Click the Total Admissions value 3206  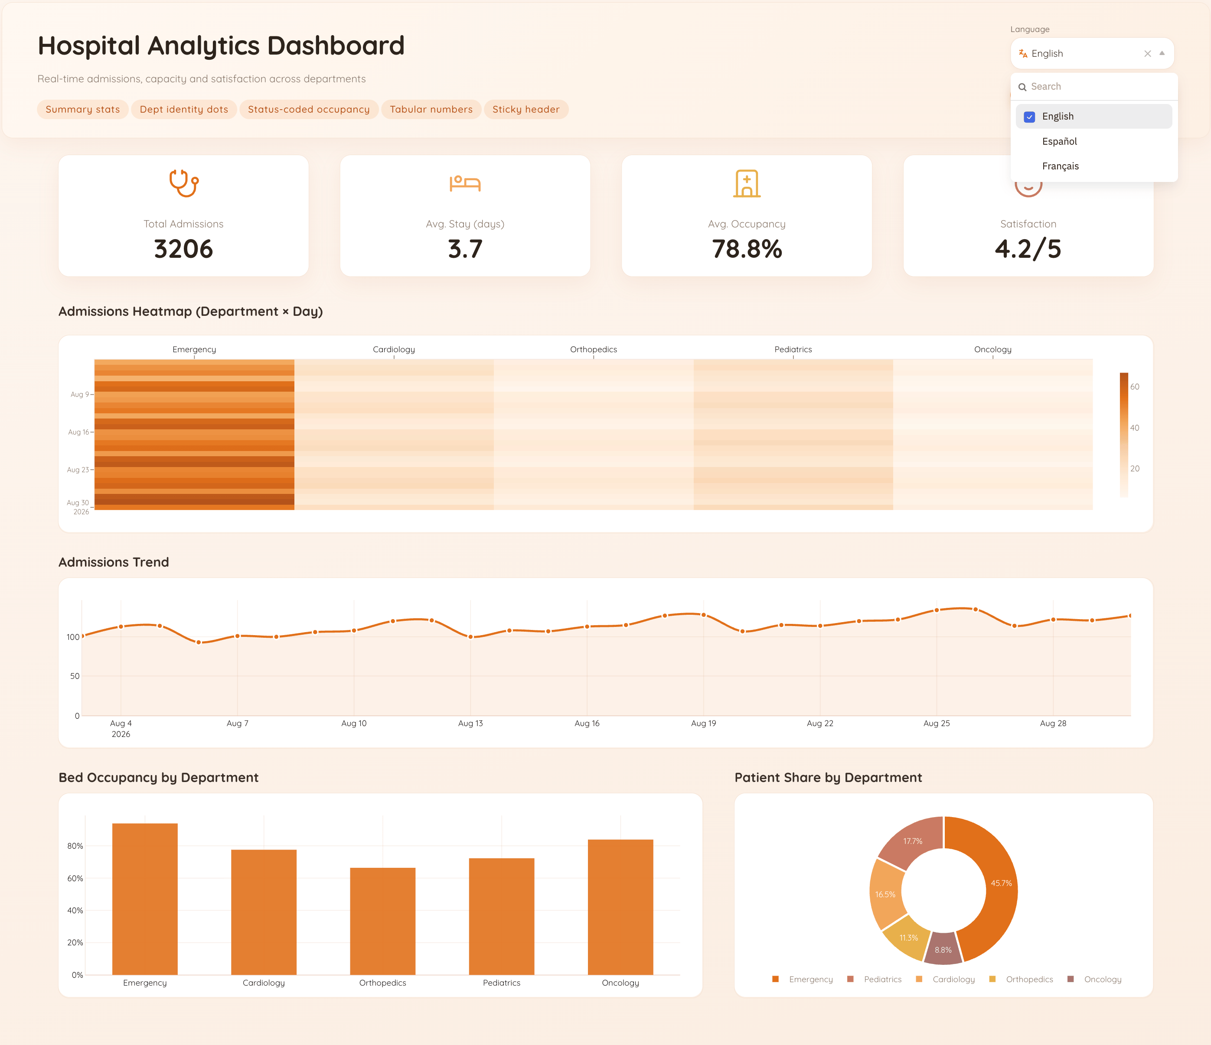183,249
